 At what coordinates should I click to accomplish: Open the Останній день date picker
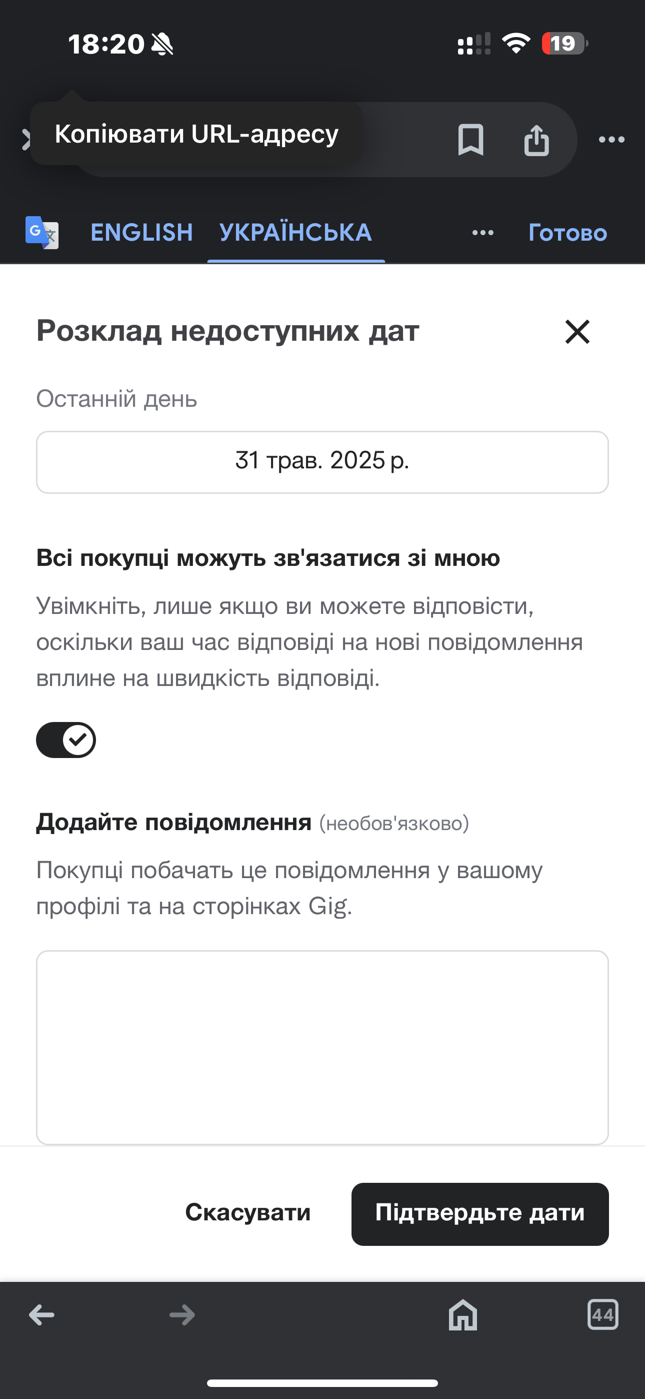tap(322, 462)
